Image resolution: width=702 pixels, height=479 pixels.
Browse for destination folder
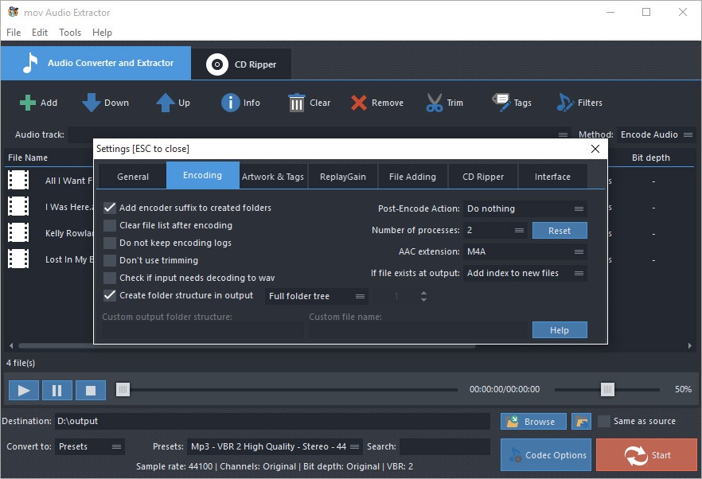(533, 421)
